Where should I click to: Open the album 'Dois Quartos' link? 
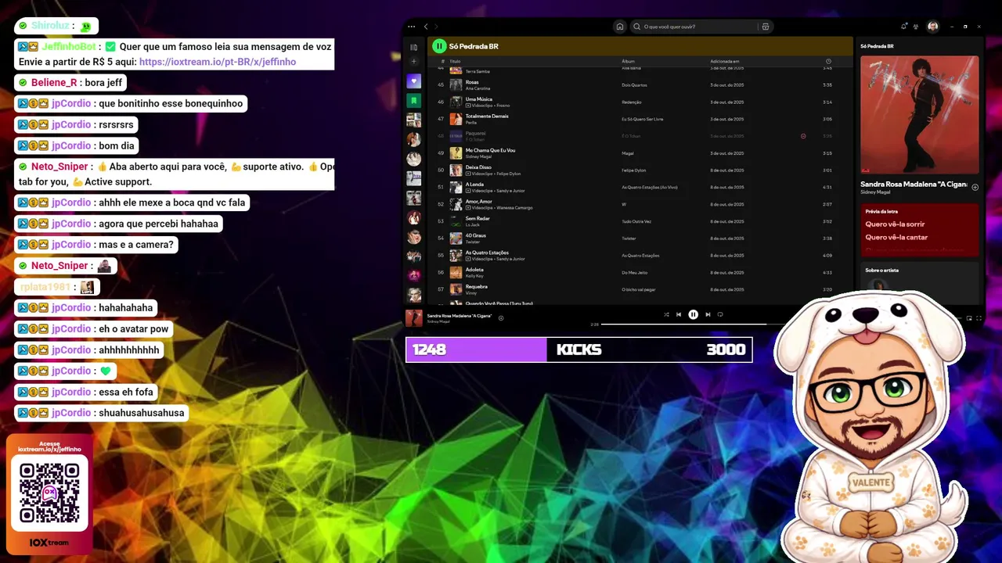634,85
